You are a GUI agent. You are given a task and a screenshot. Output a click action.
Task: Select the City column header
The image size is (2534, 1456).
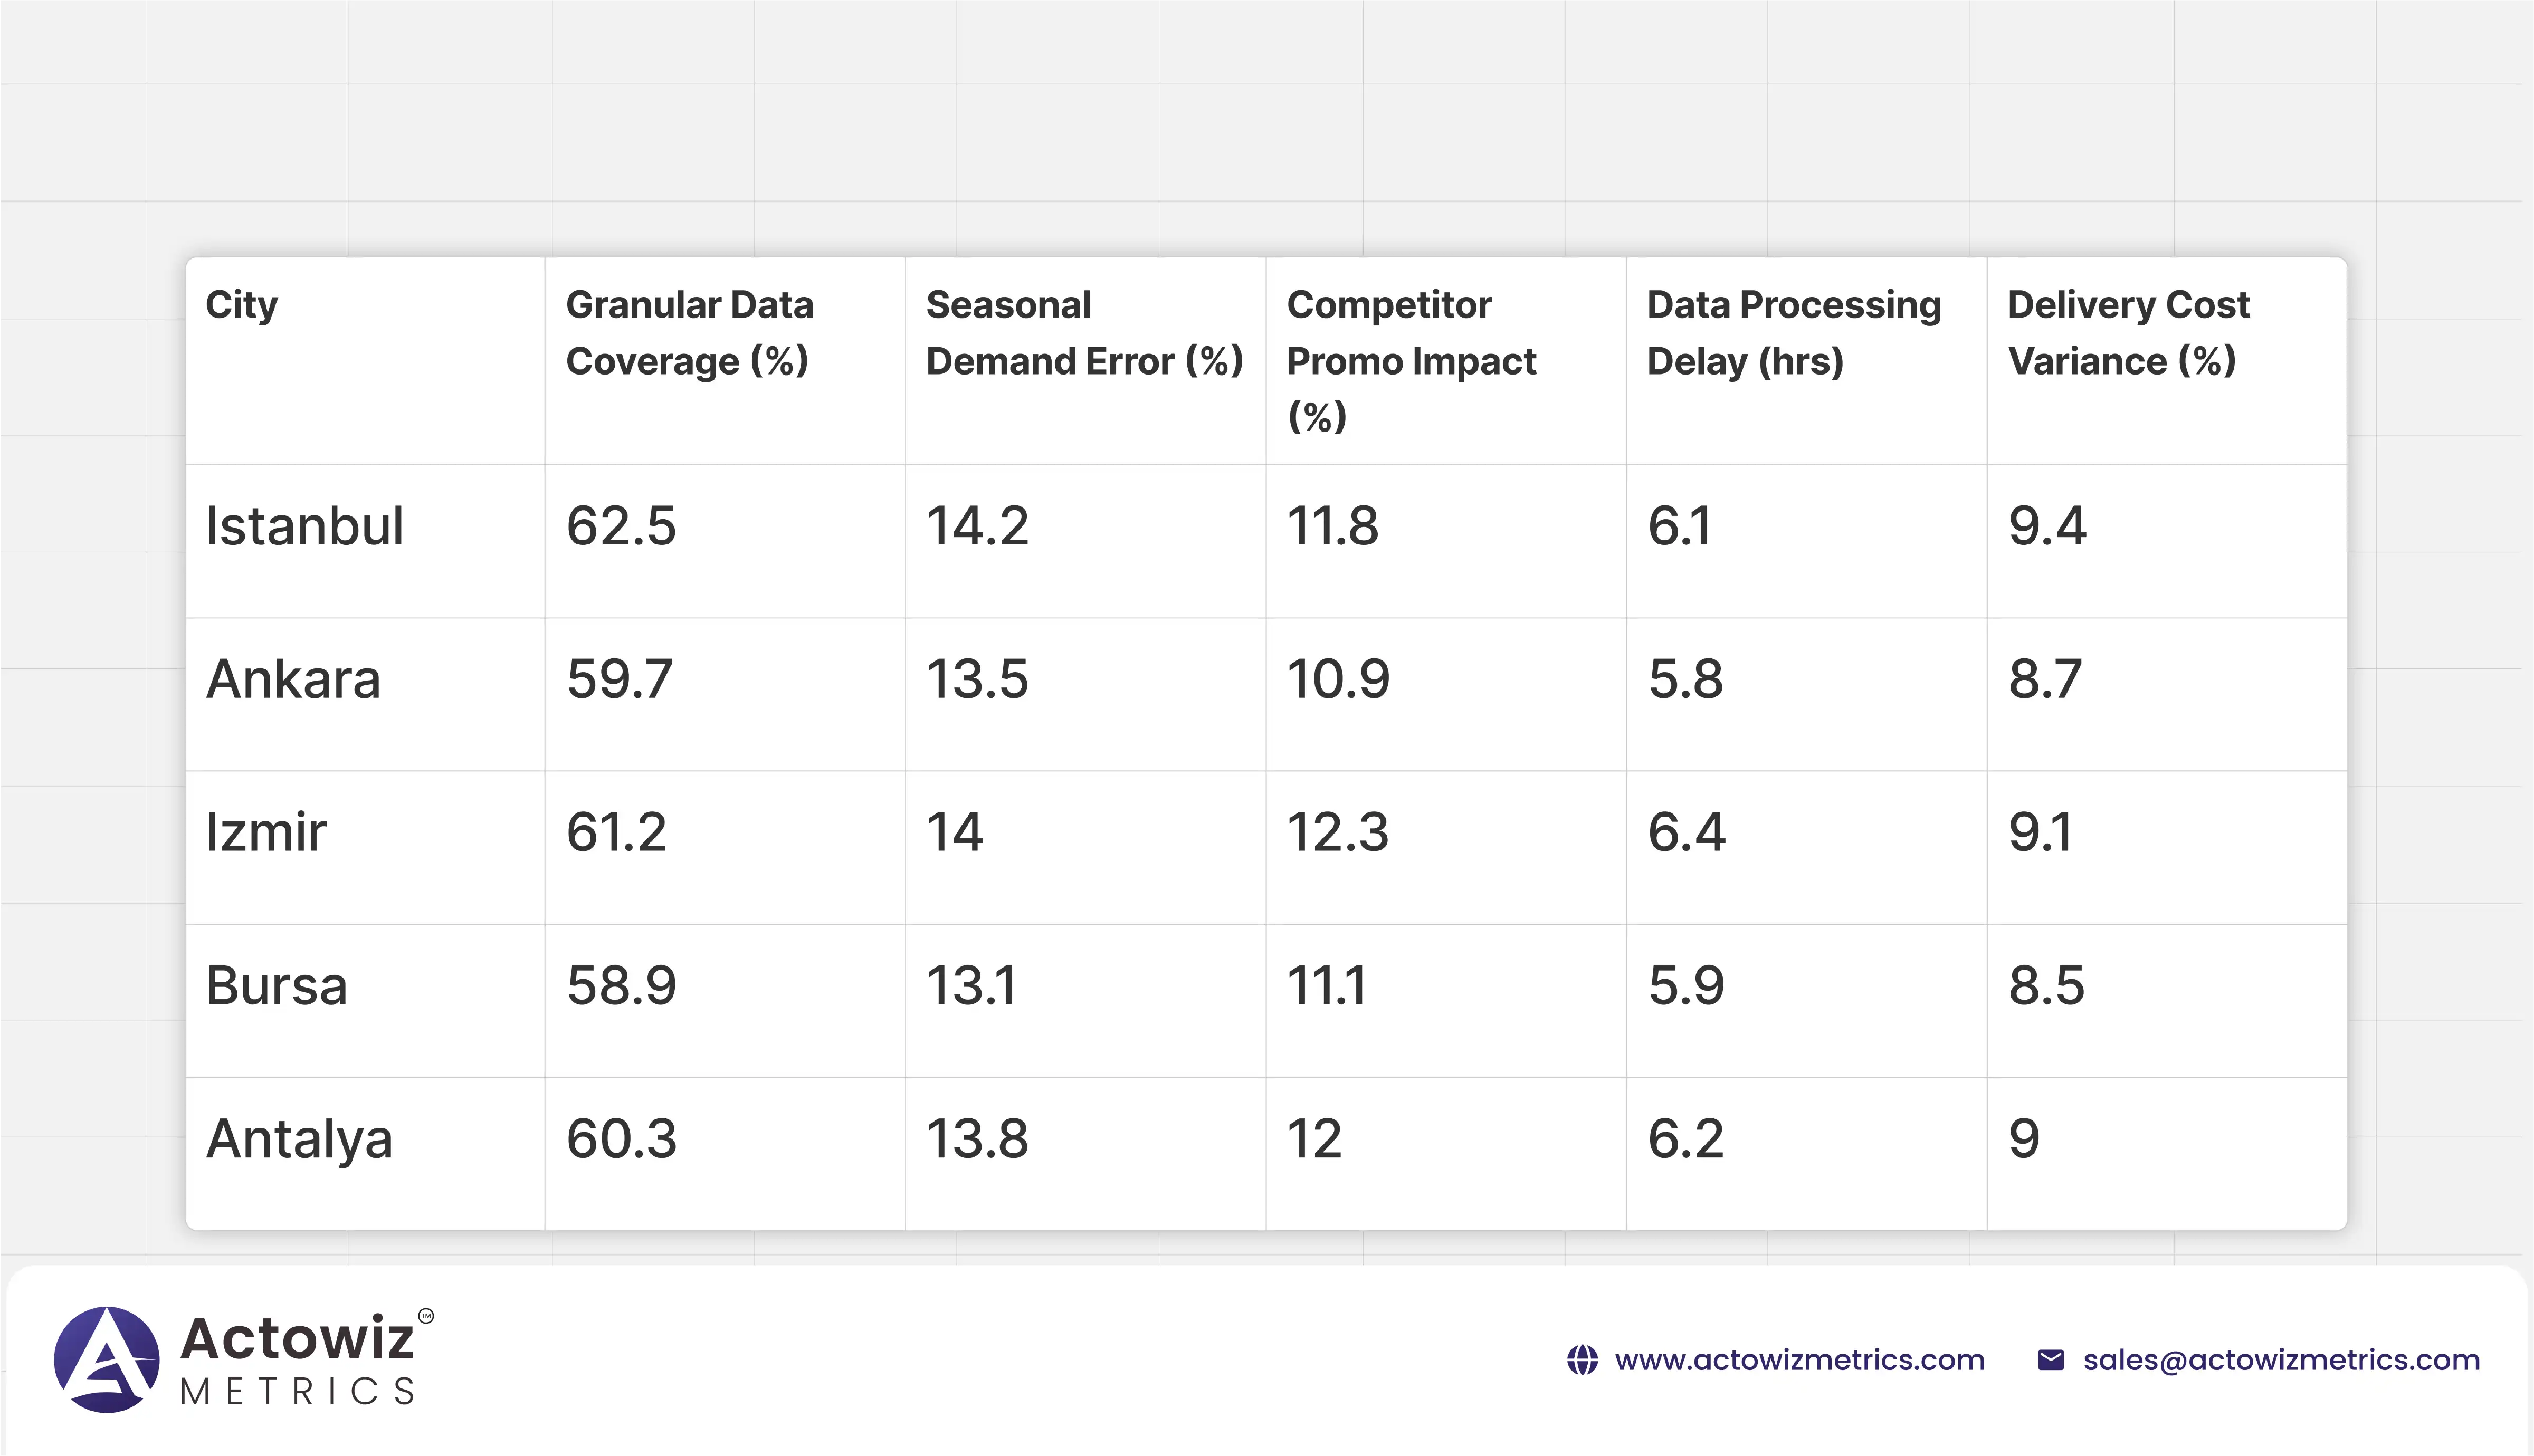click(x=242, y=305)
